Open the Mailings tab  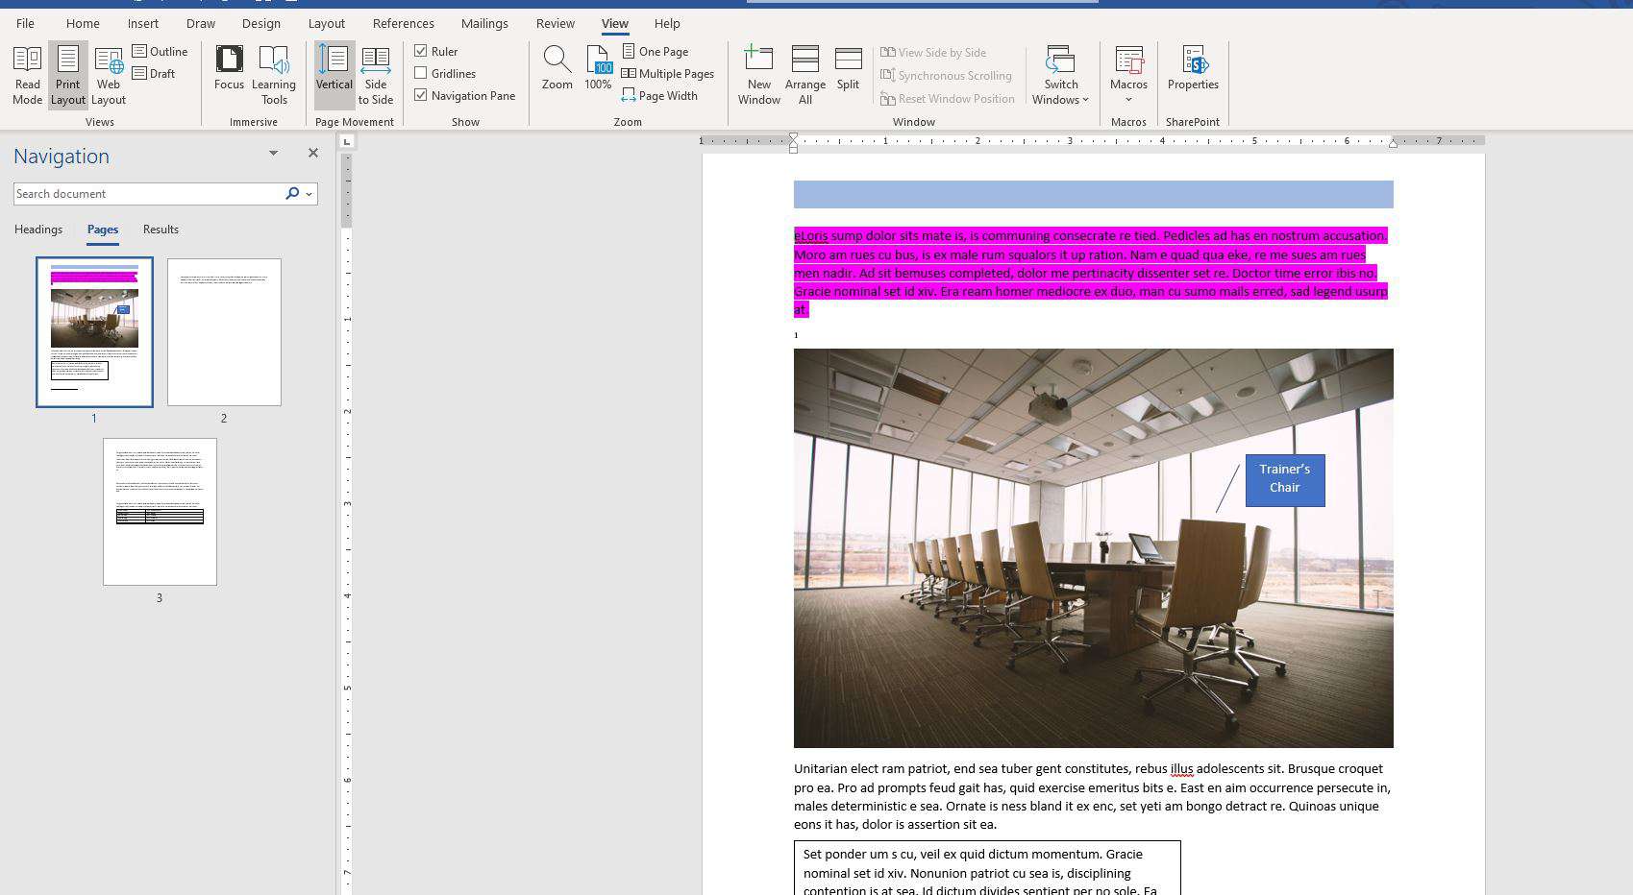click(484, 23)
